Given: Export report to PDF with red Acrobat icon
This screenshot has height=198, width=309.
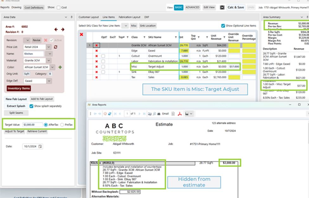Looking at the screenshot, I should point(180,114).
